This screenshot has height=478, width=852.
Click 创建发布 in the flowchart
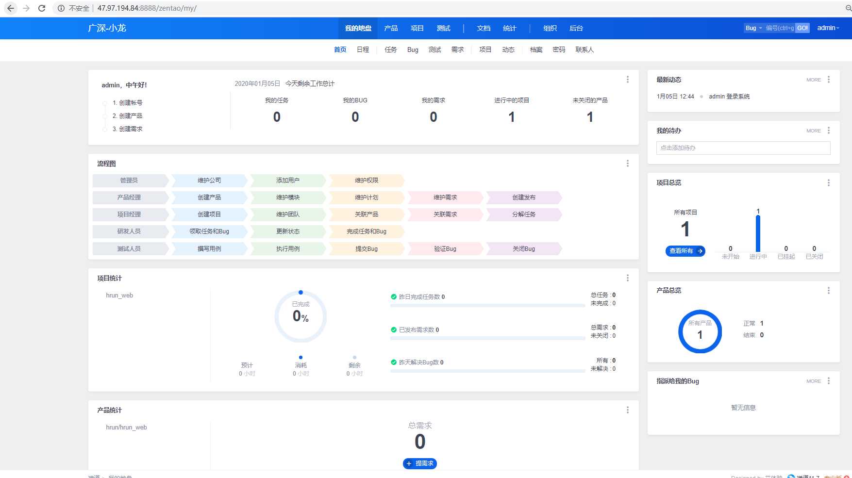[x=524, y=197]
